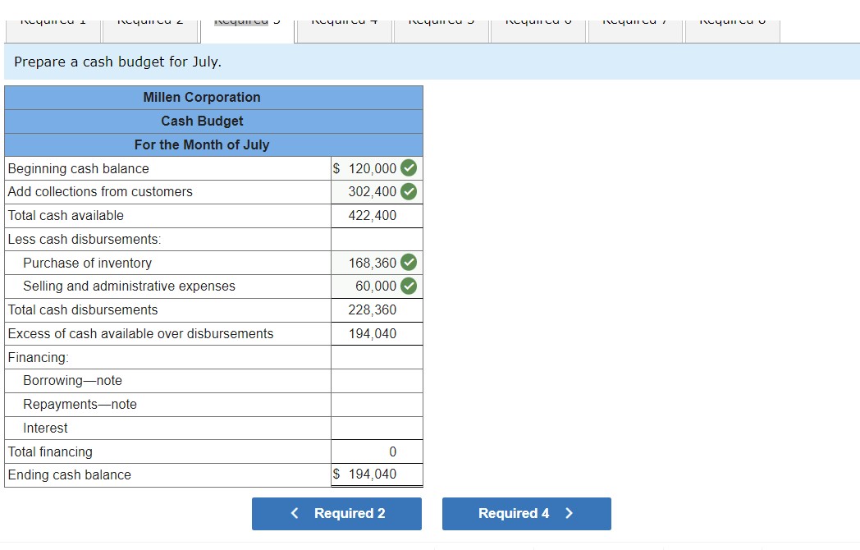Go back to Required 2
This screenshot has width=860, height=550.
tap(336, 514)
